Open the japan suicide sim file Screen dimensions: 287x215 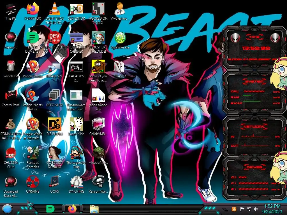pyautogui.click(x=98, y=95)
